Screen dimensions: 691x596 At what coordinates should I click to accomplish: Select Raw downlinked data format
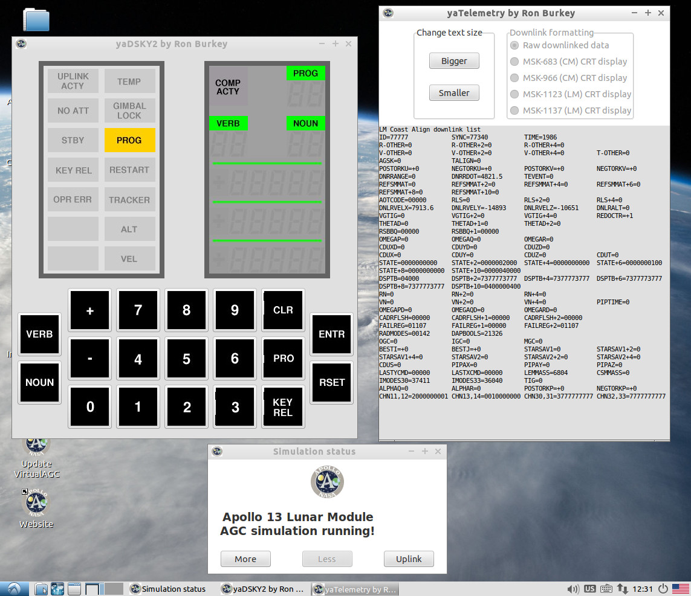pyautogui.click(x=515, y=45)
